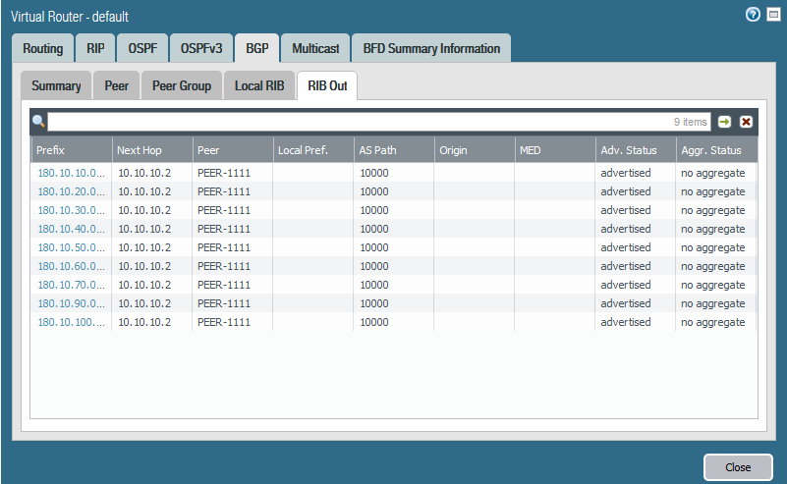Select the Routing tab
The width and height of the screenshot is (787, 484).
pyautogui.click(x=43, y=48)
